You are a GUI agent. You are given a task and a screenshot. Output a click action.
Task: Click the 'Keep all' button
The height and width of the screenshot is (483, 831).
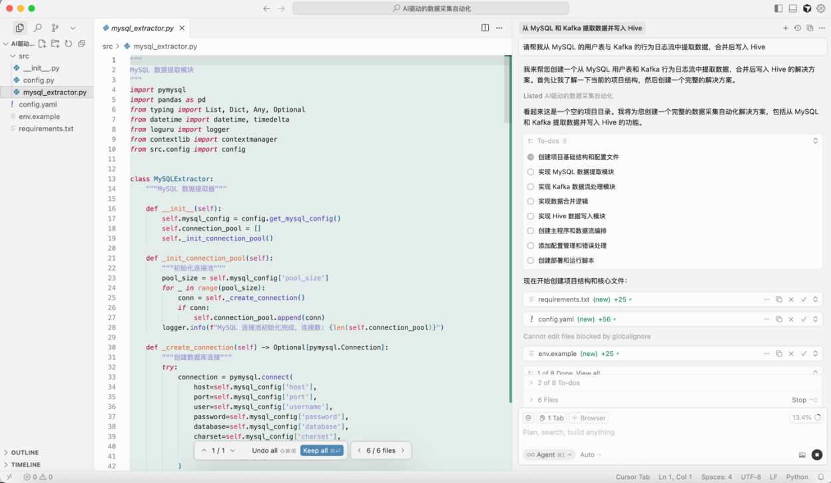322,450
